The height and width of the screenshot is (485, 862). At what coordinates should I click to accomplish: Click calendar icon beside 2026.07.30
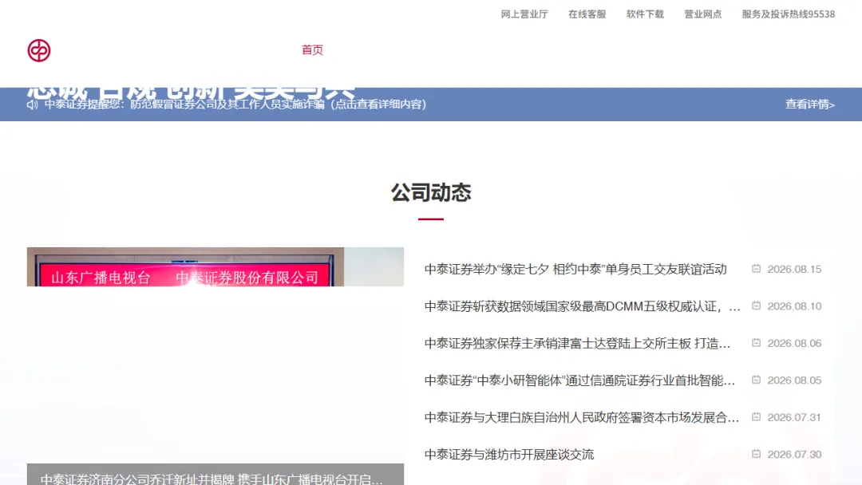click(757, 454)
